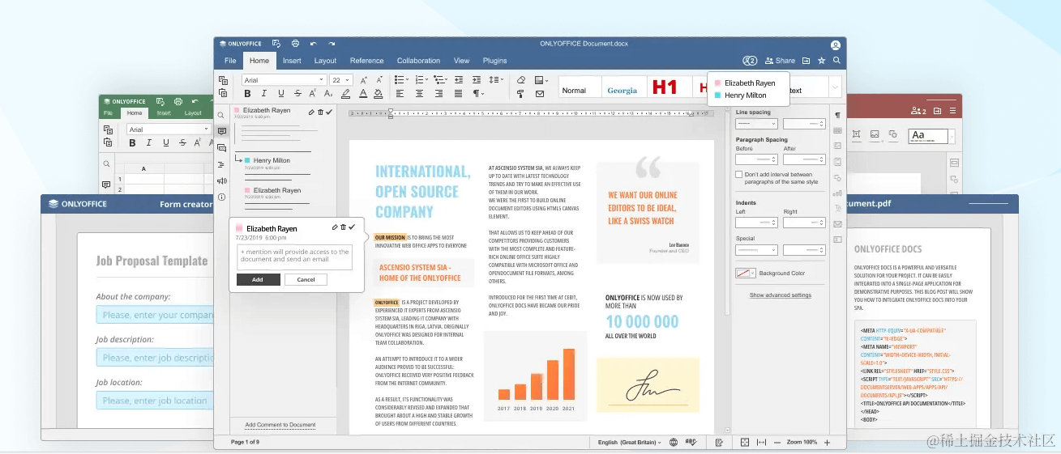
Task: Open the Special indent dropdown
Action: 756,250
